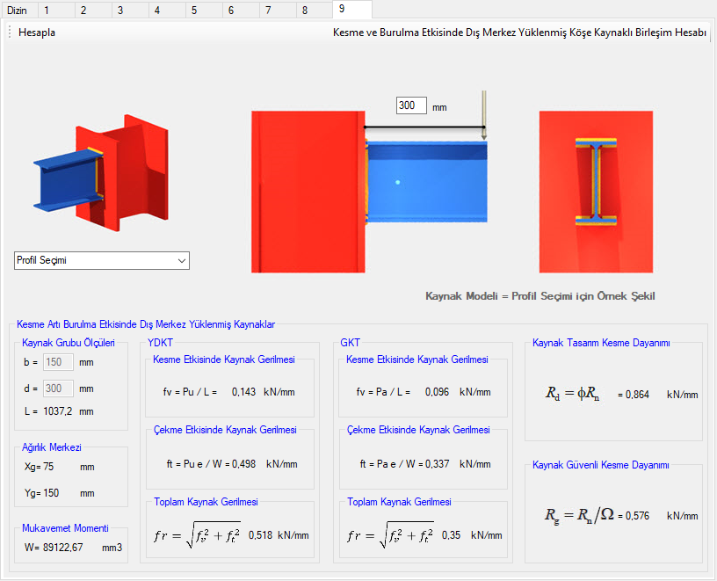Click the Kaynak Tasarım Kesme Dayanımı label
This screenshot has height=581, width=717.
point(601,343)
